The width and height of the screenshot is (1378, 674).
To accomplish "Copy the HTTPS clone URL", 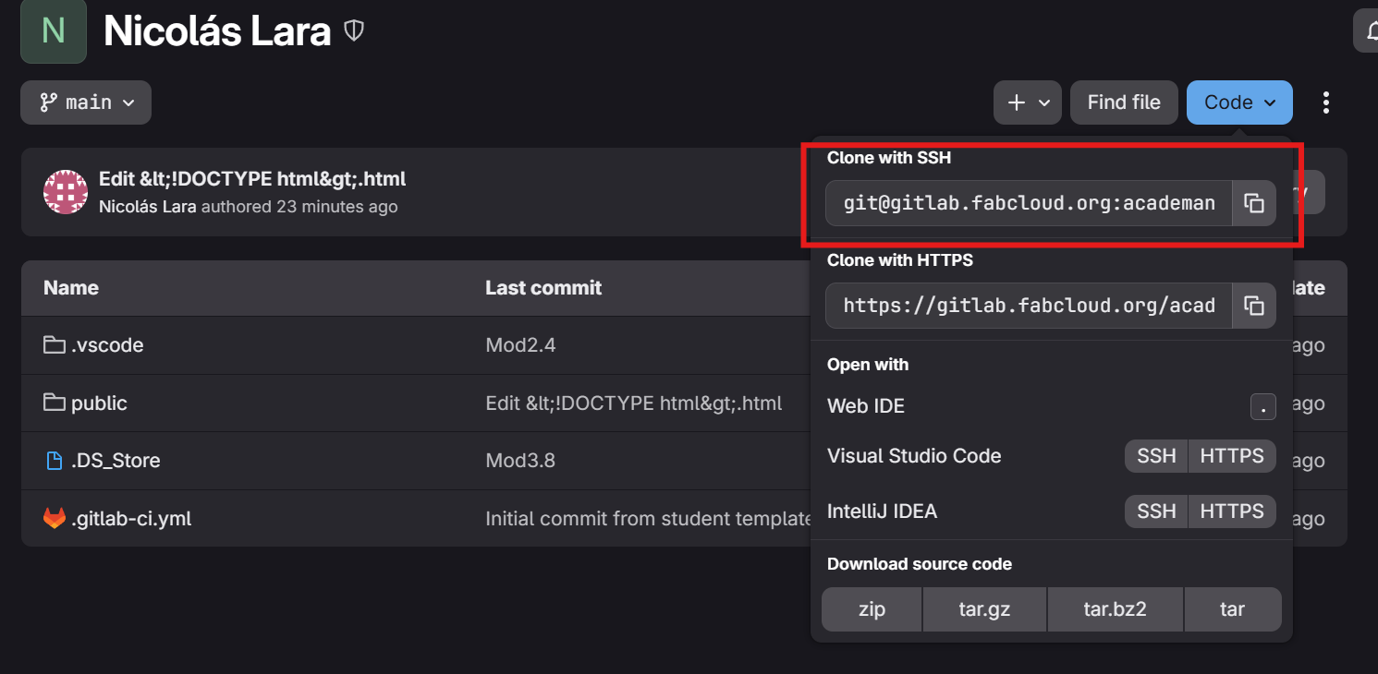I will tap(1254, 306).
